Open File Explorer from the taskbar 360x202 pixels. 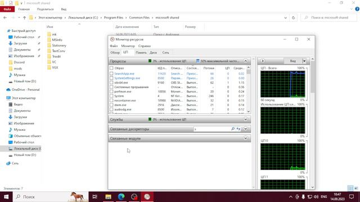108,197
